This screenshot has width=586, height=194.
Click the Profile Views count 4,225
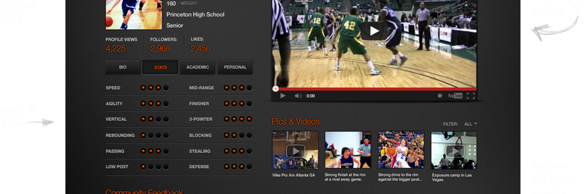(116, 49)
